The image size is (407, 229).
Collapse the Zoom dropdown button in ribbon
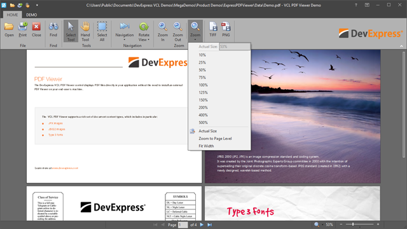(x=195, y=31)
